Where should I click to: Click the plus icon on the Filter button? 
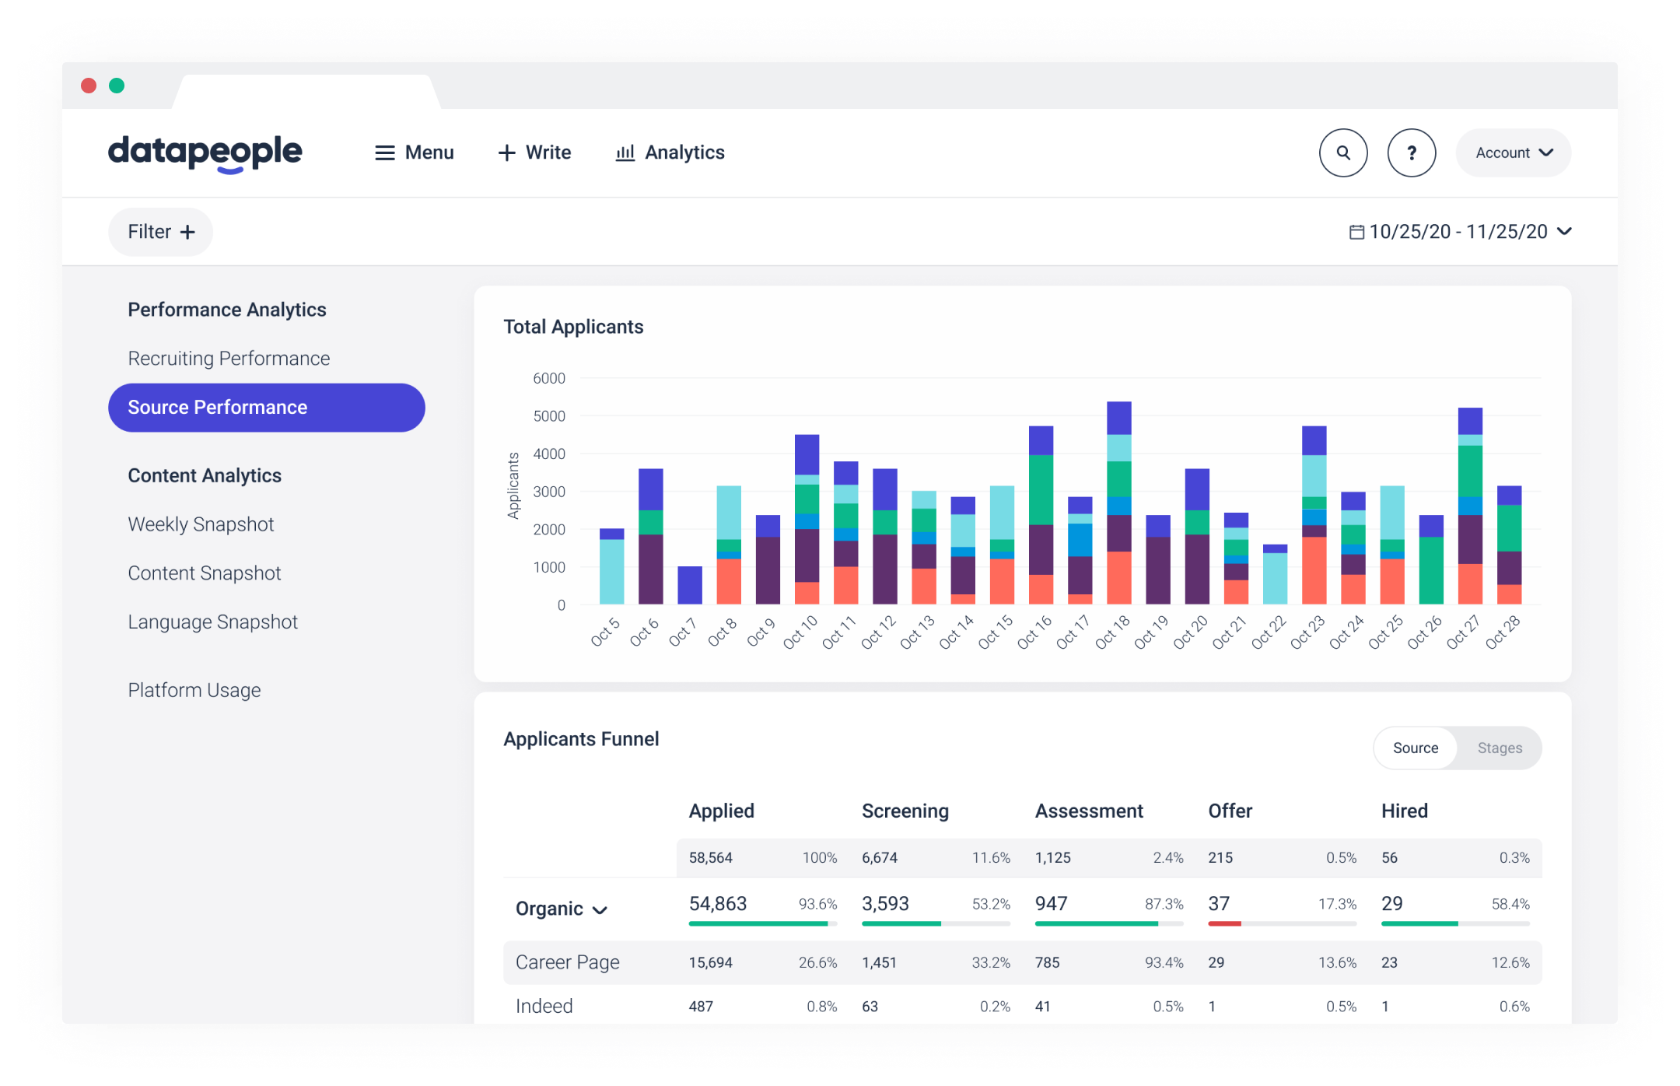click(x=187, y=231)
